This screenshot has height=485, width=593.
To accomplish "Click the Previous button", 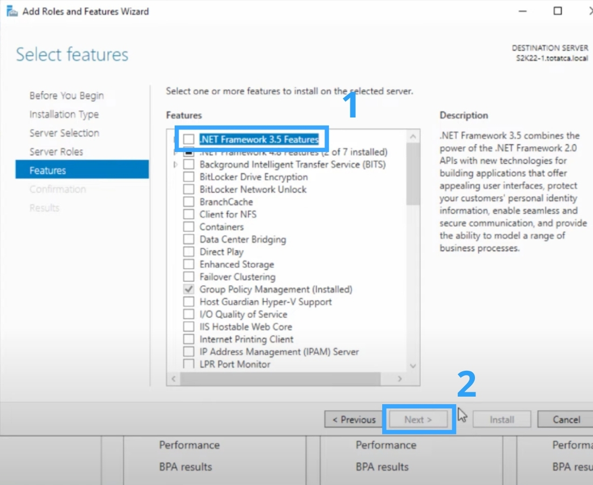I will click(x=354, y=420).
